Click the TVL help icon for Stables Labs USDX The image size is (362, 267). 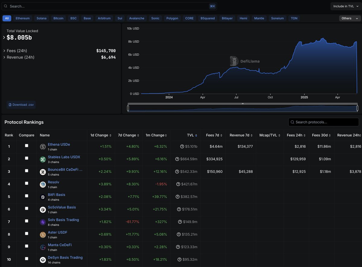pyautogui.click(x=177, y=159)
